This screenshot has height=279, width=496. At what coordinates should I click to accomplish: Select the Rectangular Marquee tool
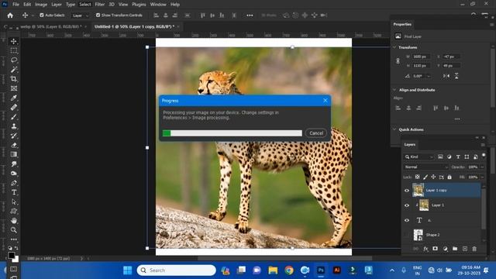14,50
